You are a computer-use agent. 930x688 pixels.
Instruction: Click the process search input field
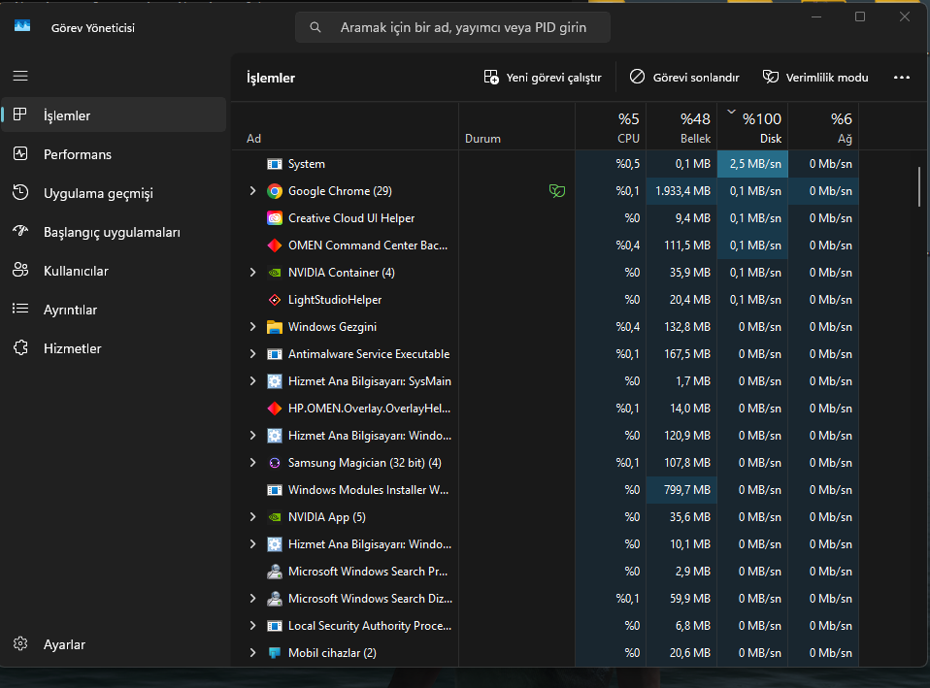pyautogui.click(x=452, y=27)
